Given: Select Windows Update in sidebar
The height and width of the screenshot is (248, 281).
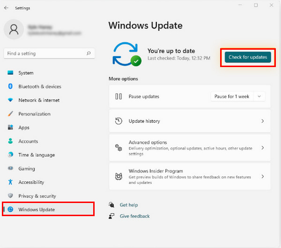Looking at the screenshot, I should point(48,209).
